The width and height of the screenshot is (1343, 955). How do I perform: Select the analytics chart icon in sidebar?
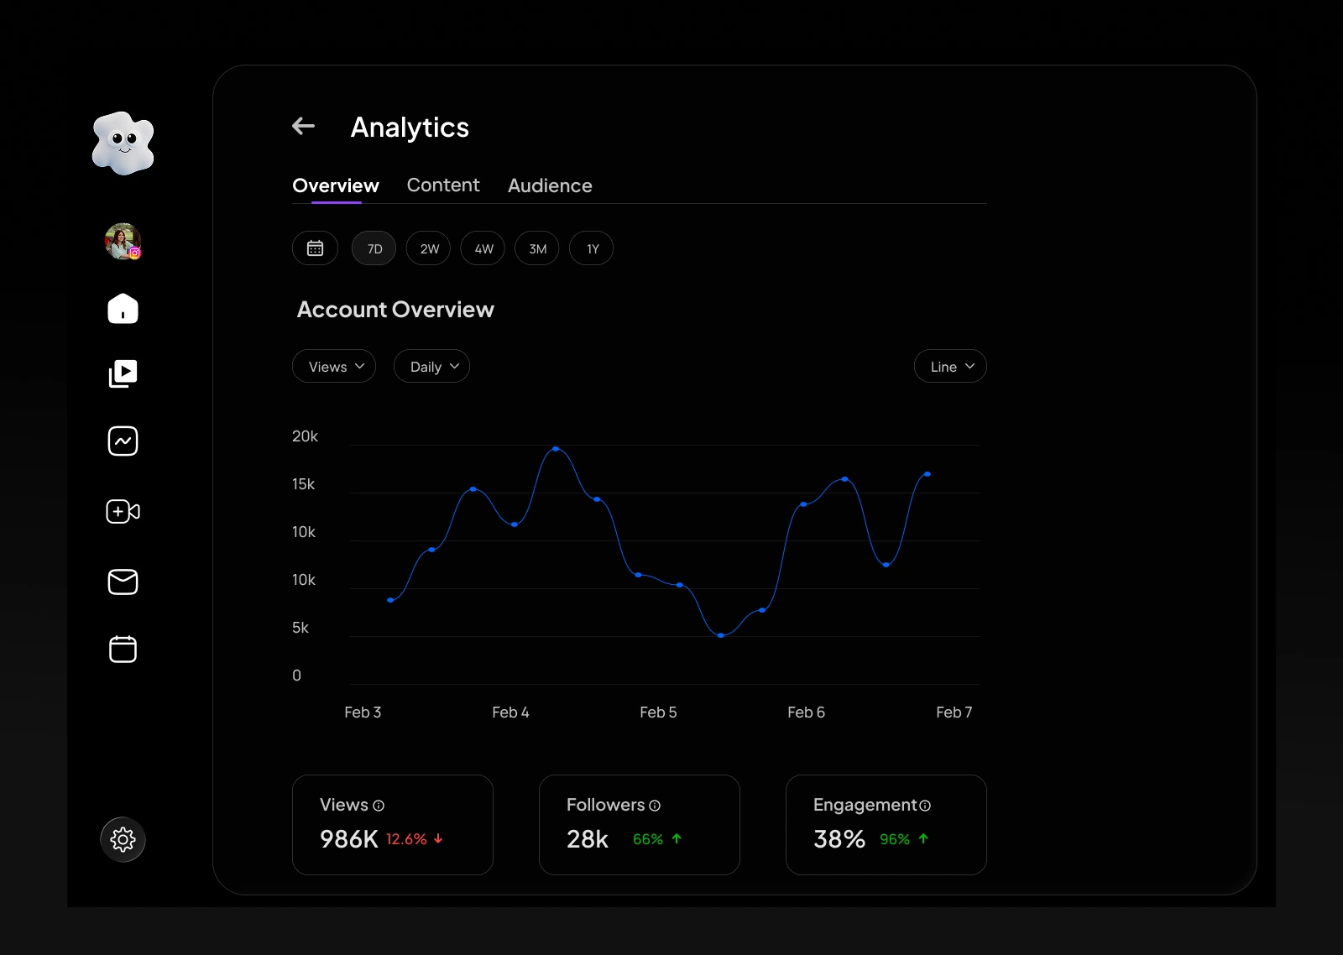(x=123, y=441)
